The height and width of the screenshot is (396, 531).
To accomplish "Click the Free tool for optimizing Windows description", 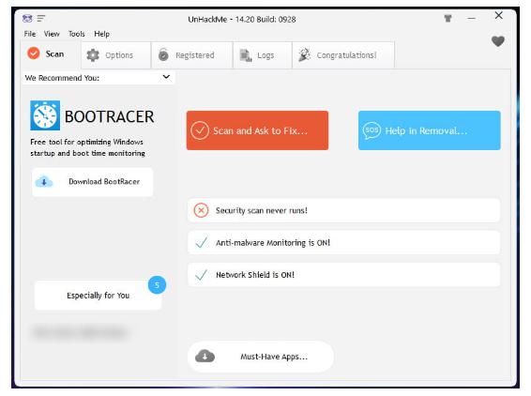I will click(87, 147).
